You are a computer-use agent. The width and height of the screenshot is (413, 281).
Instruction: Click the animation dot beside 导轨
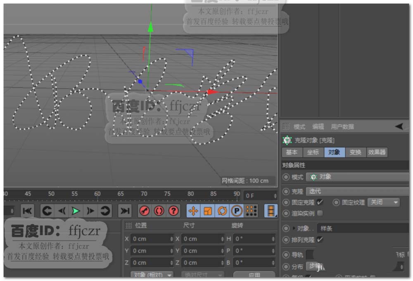(286, 255)
